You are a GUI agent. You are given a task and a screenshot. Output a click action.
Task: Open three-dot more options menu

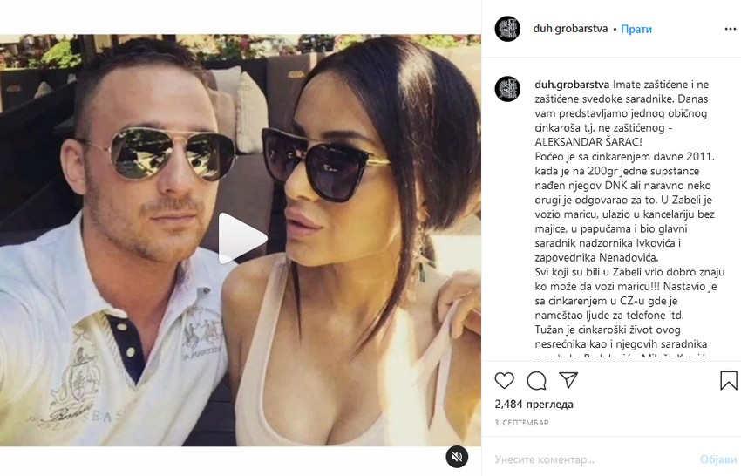[731, 29]
